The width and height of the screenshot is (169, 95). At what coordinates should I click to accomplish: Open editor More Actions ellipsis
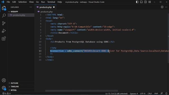click(166, 7)
